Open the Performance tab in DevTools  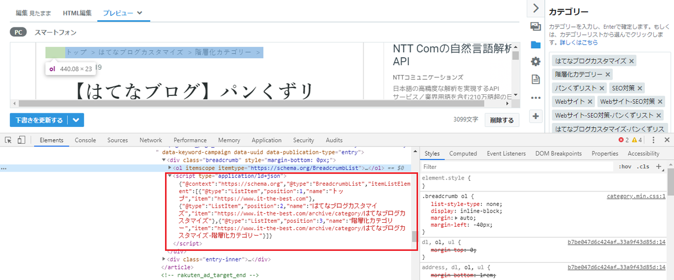[190, 140]
